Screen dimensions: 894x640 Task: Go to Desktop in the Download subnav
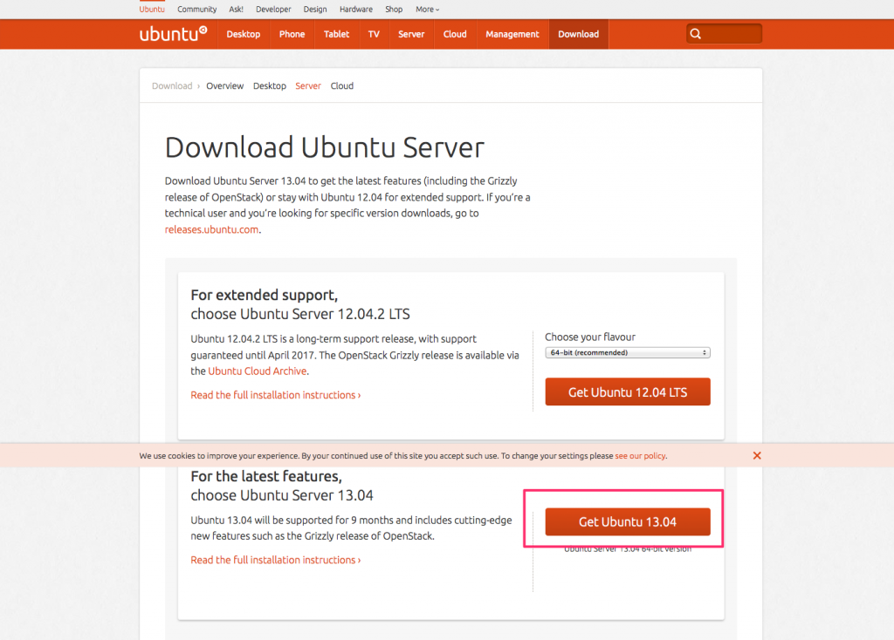(x=270, y=86)
